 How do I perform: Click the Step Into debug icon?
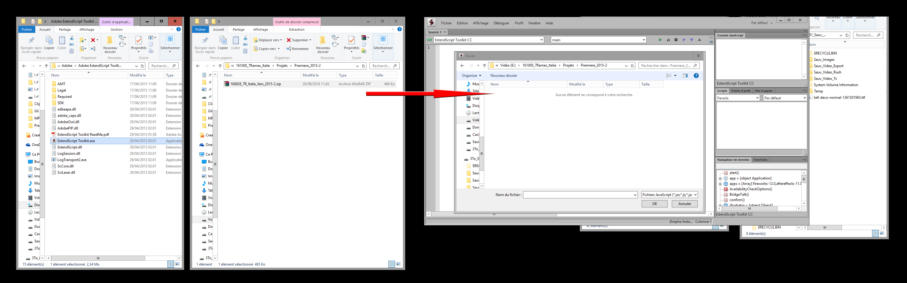tap(691, 40)
